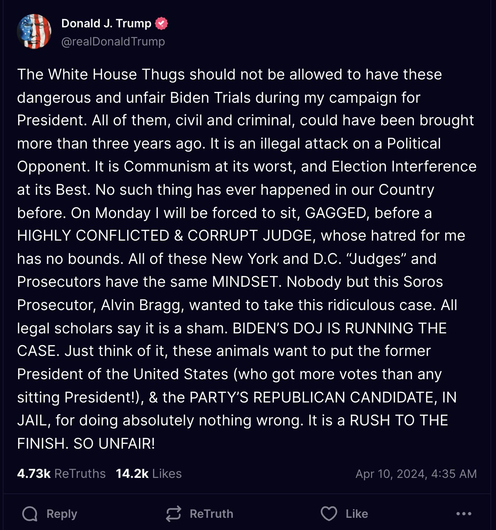
Task: Select the Reply text label
Action: pyautogui.click(x=62, y=514)
